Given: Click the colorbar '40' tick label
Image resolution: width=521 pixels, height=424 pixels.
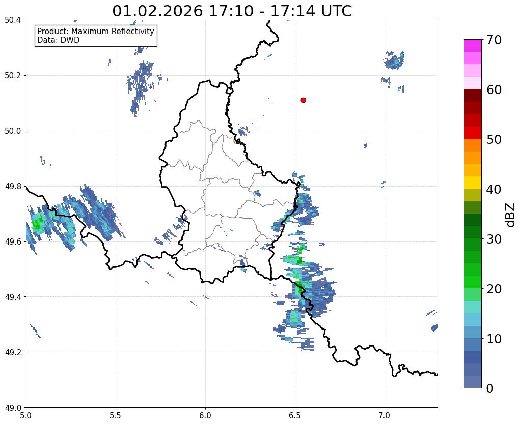Looking at the screenshot, I should pyautogui.click(x=494, y=189).
